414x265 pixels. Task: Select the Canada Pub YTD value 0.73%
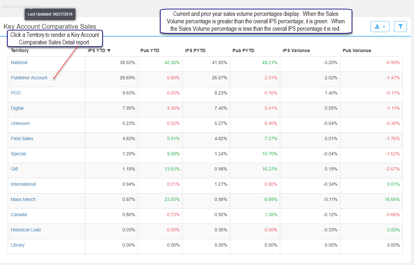[x=173, y=215]
